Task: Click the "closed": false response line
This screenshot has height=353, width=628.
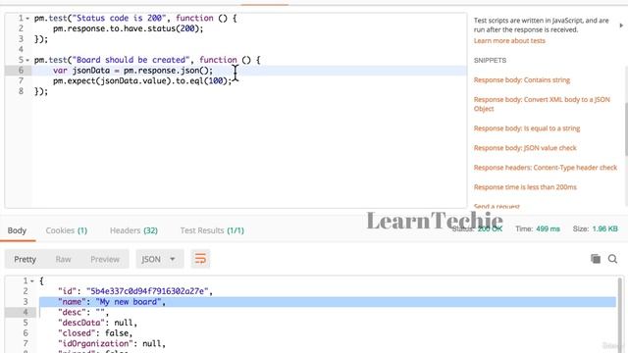Action: click(95, 333)
